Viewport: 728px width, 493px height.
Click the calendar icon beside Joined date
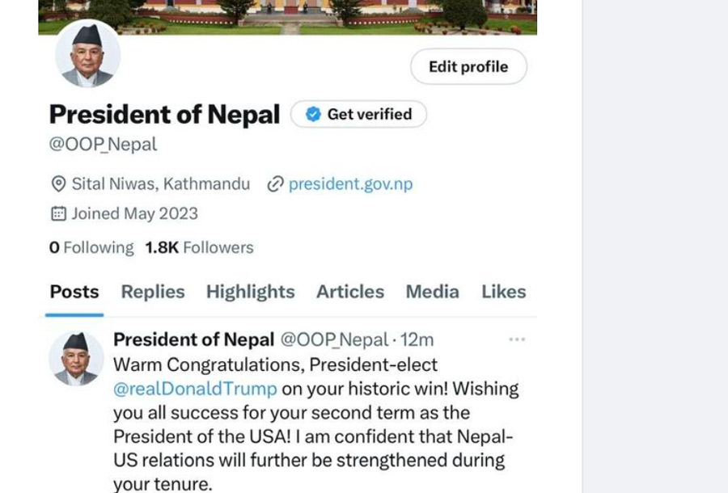(58, 214)
